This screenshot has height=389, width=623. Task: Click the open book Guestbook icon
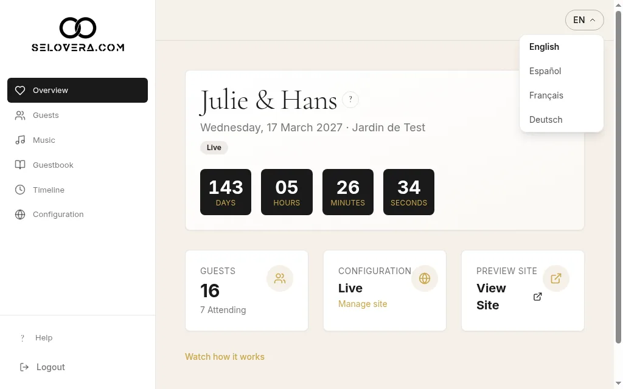tap(20, 165)
